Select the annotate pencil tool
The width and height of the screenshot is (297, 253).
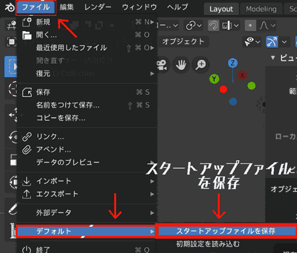11,208
